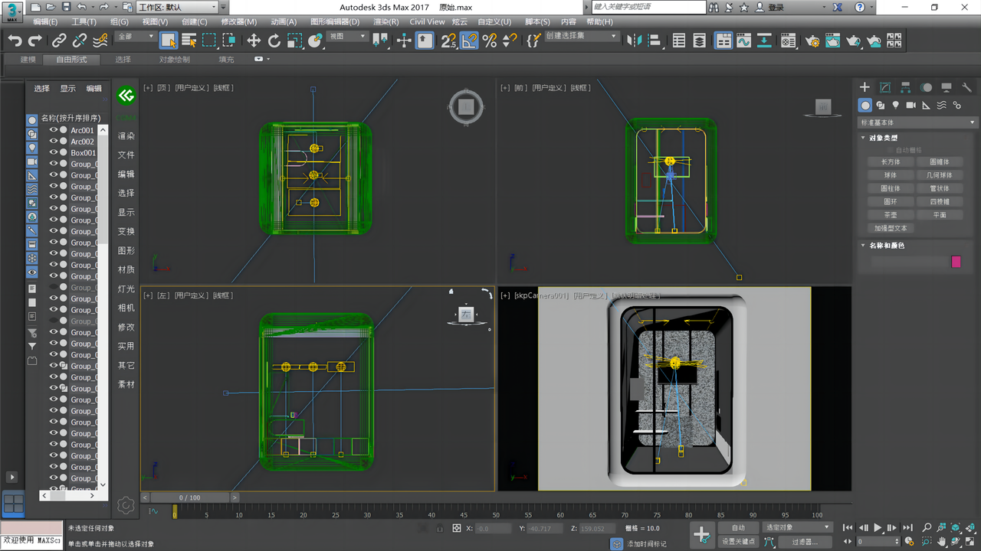Open the Modify panel tab icon

coord(885,87)
